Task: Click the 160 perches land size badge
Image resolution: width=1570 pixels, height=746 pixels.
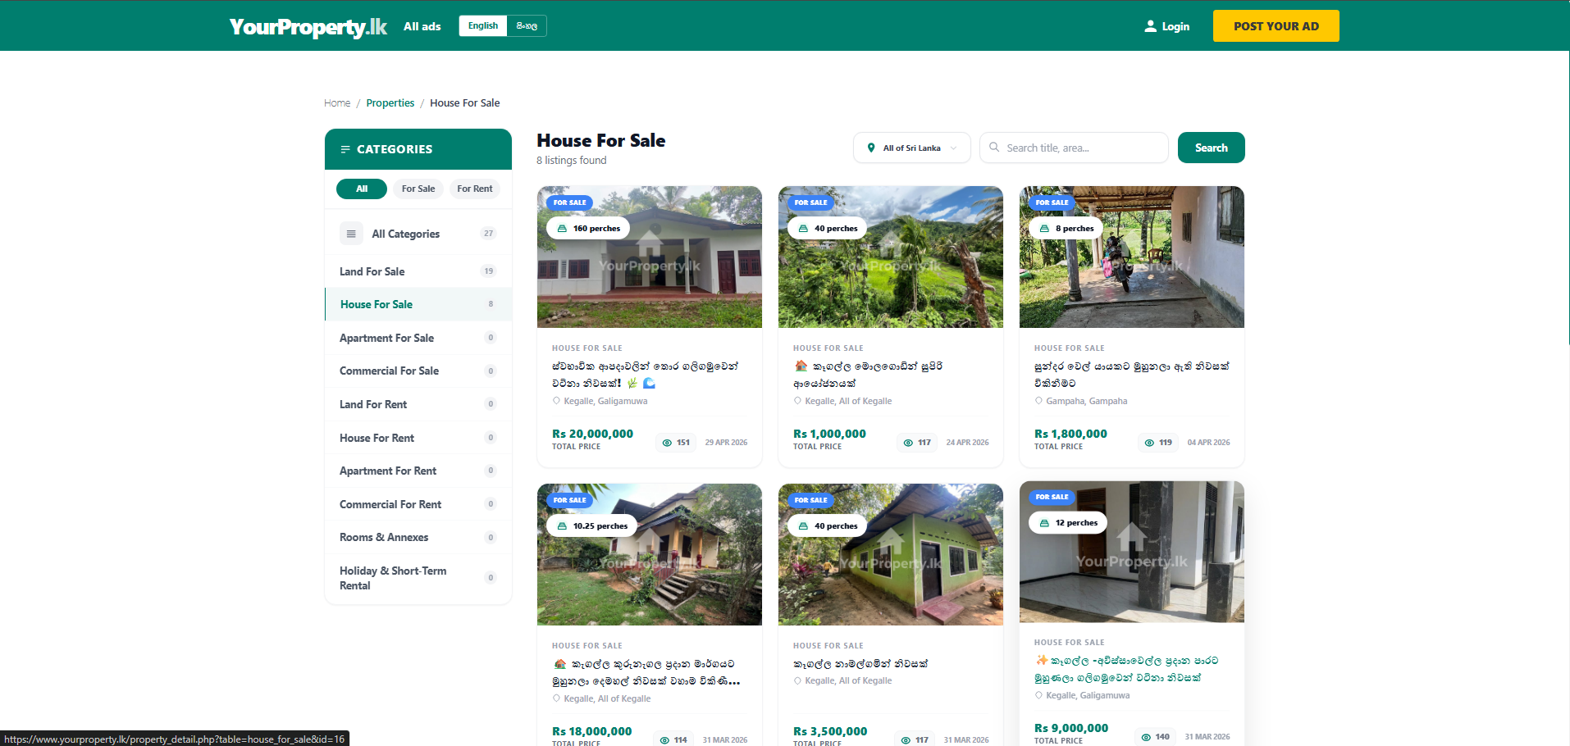Action: pos(588,229)
